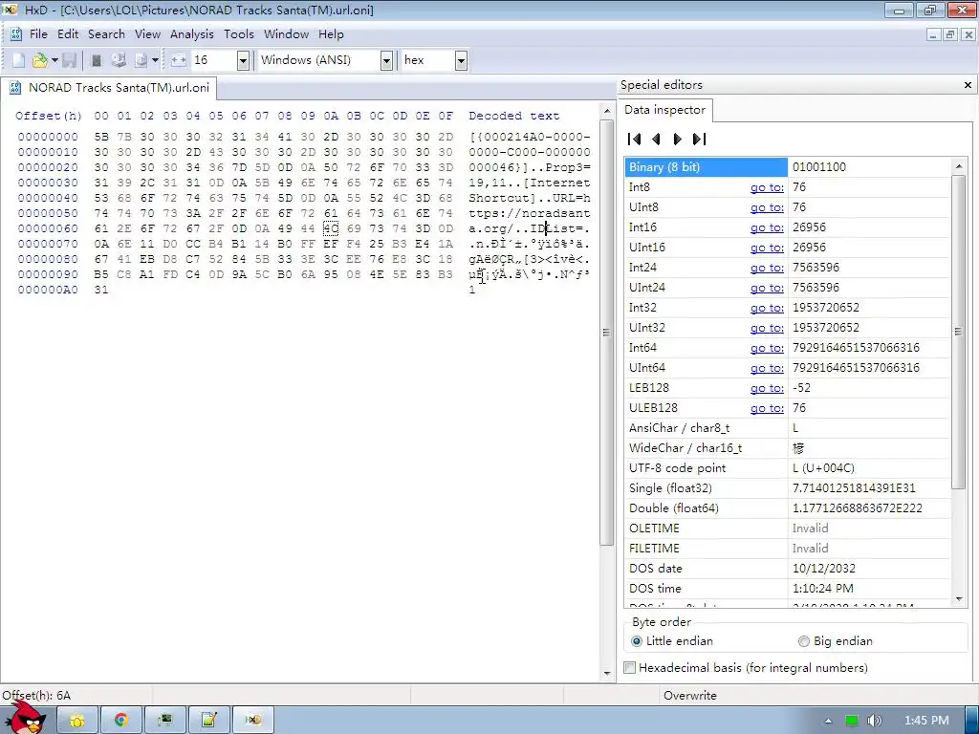Go to previous byte in Data inspector
Screen dimensions: 979x734
[x=656, y=139]
